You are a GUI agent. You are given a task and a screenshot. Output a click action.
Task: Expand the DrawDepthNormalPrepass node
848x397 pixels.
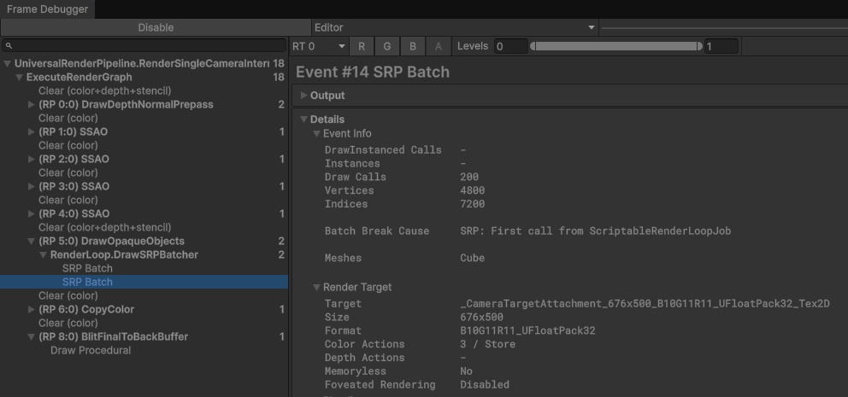(32, 104)
